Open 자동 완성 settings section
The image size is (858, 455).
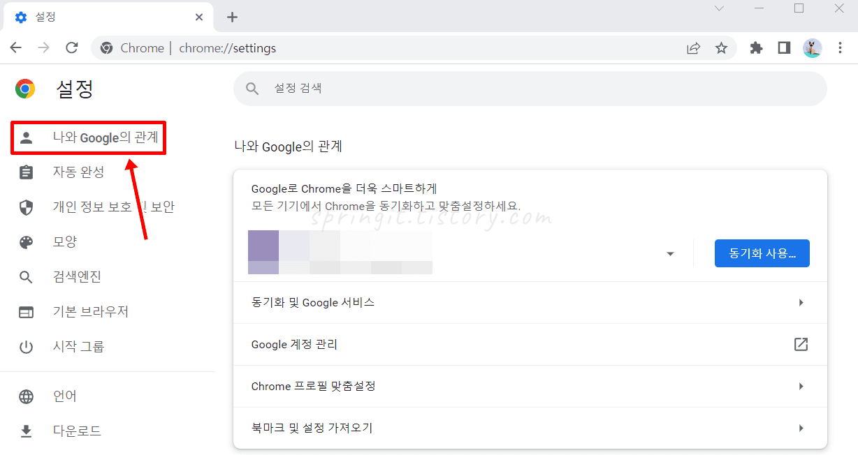[79, 172]
